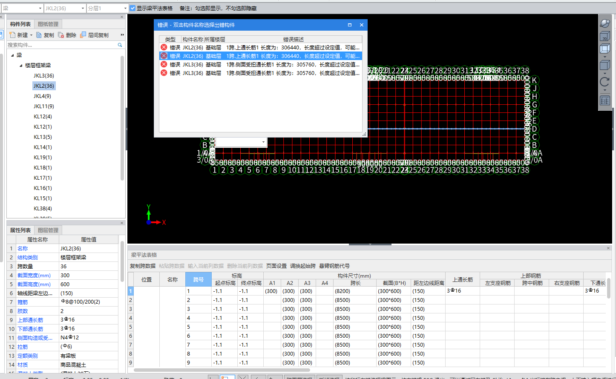Click the 截面宽度 value 300
Image resolution: width=616 pixels, height=379 pixels.
(89, 275)
